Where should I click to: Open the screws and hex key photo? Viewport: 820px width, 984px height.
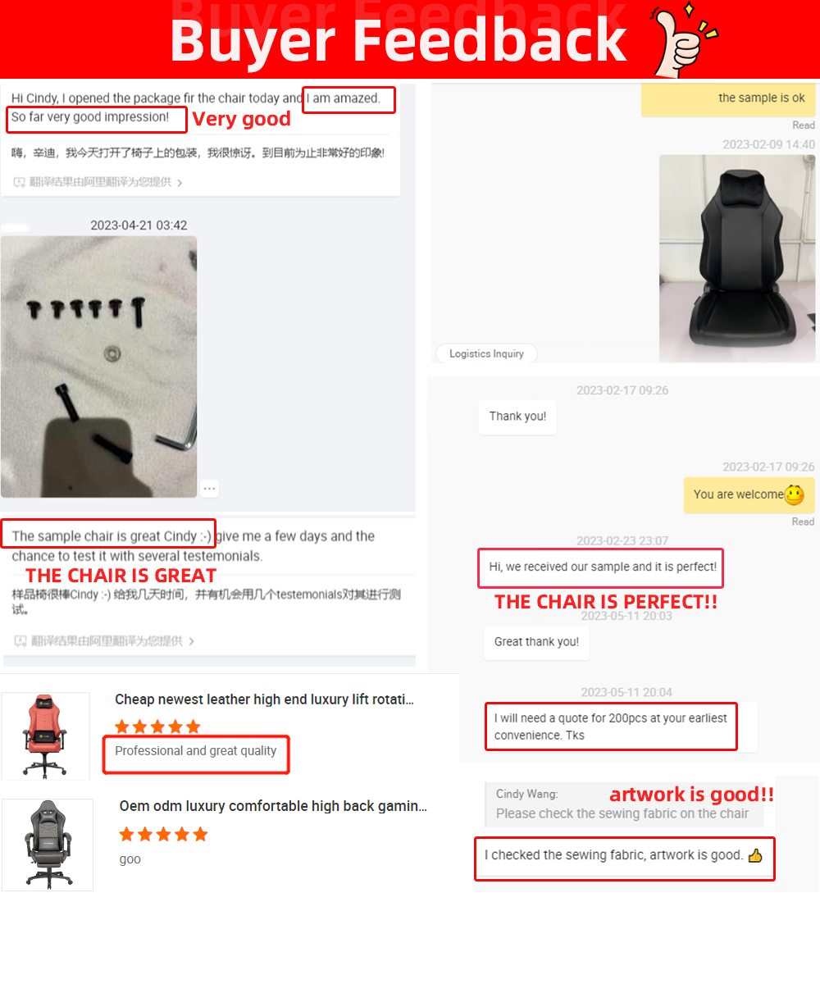(98, 367)
